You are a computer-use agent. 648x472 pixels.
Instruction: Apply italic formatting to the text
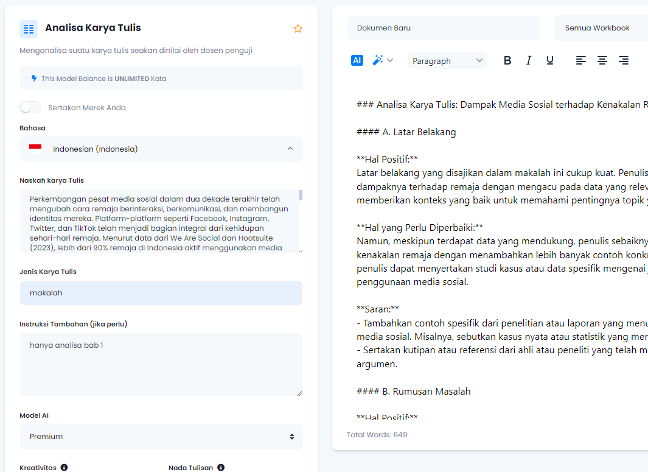pyautogui.click(x=528, y=60)
